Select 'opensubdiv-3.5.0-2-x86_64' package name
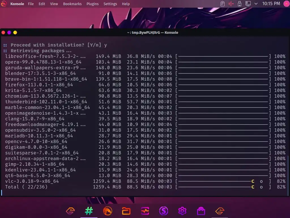The image size is (290, 218). click(x=40, y=130)
